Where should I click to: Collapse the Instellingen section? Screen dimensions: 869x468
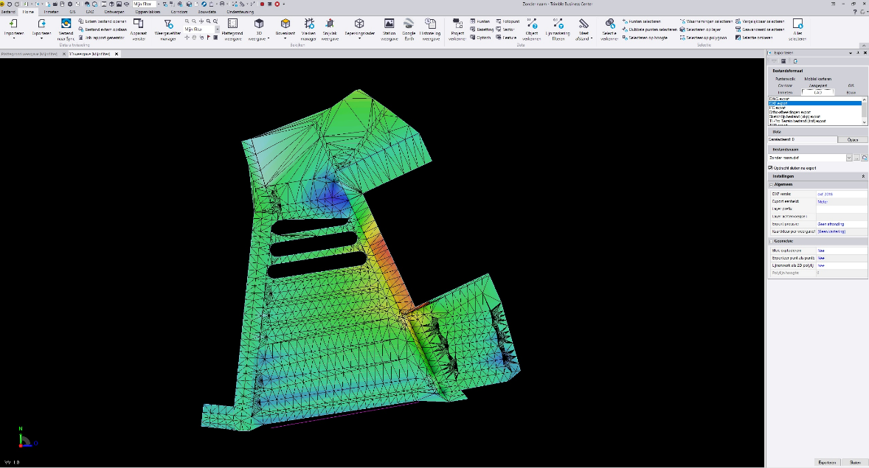pyautogui.click(x=863, y=177)
